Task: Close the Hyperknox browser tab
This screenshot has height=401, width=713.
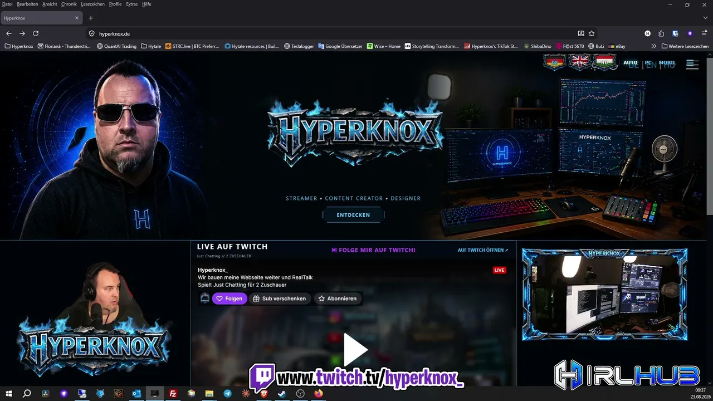Action: point(77,18)
